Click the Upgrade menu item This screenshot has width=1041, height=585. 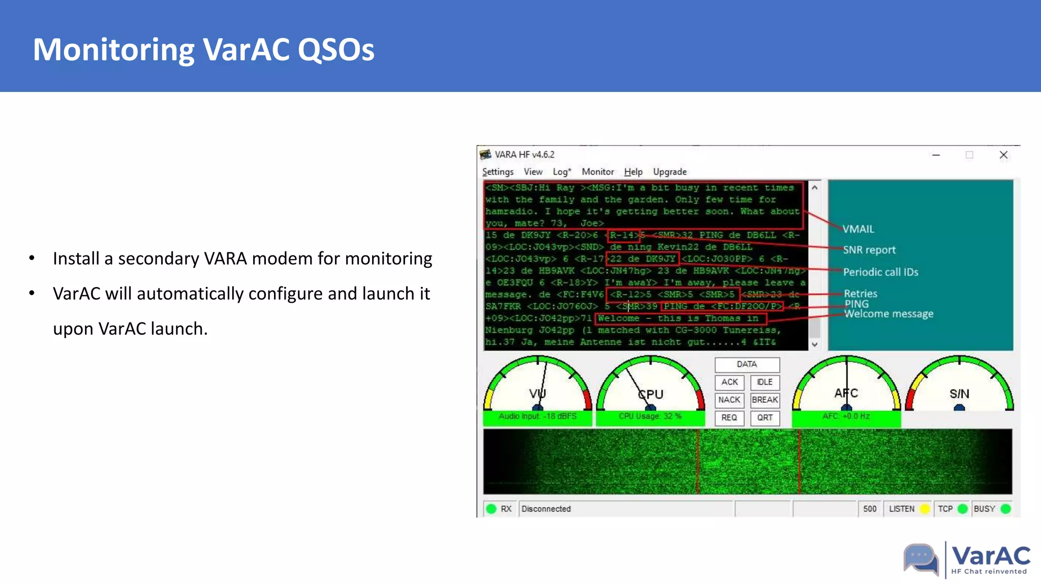669,172
